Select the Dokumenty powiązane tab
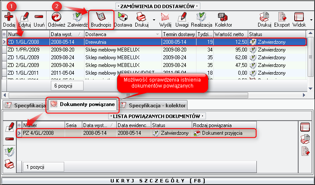The width and height of the screenshot is (315, 185). tap(82, 105)
